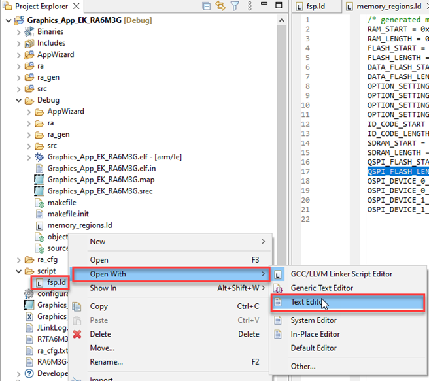Screen dimensions: 429x381
Task: Switch to the fsp.ld editor tab
Action: coord(316,7)
